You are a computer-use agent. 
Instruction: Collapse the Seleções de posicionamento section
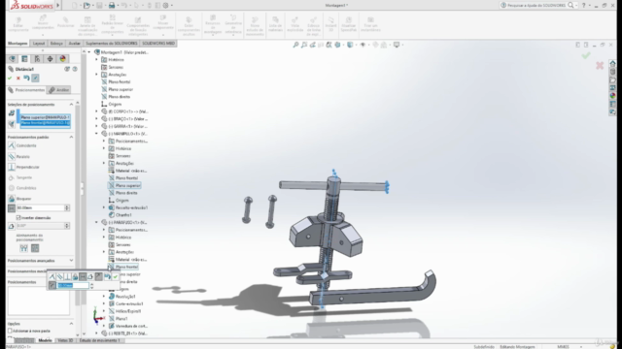[x=71, y=105]
